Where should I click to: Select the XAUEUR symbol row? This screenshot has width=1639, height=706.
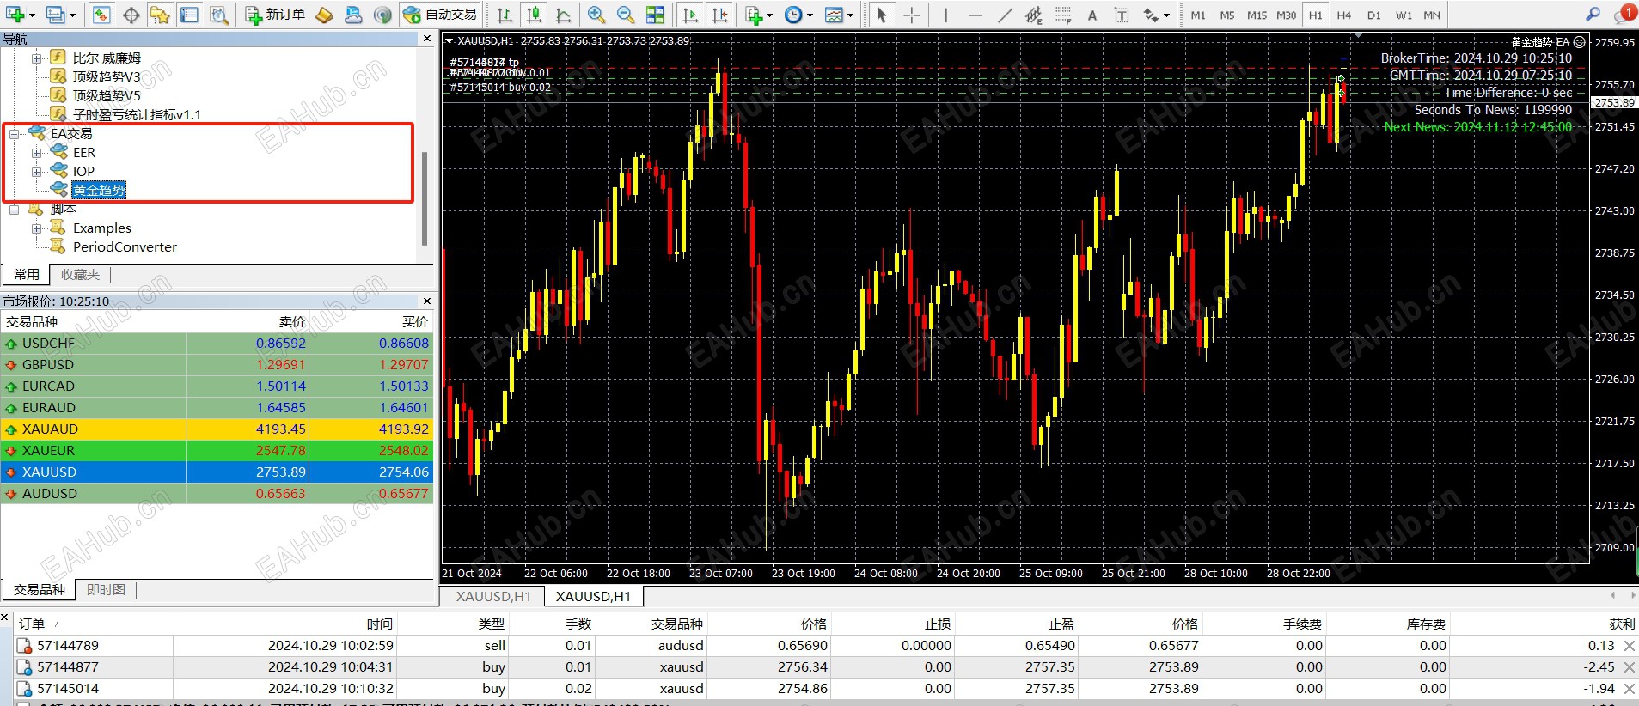pyautogui.click(x=217, y=451)
